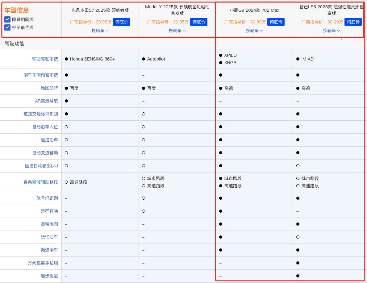This screenshot has height=283, width=367.
Task: Open 换辆车 dropdown for 智己LS6
Action: (x=332, y=31)
